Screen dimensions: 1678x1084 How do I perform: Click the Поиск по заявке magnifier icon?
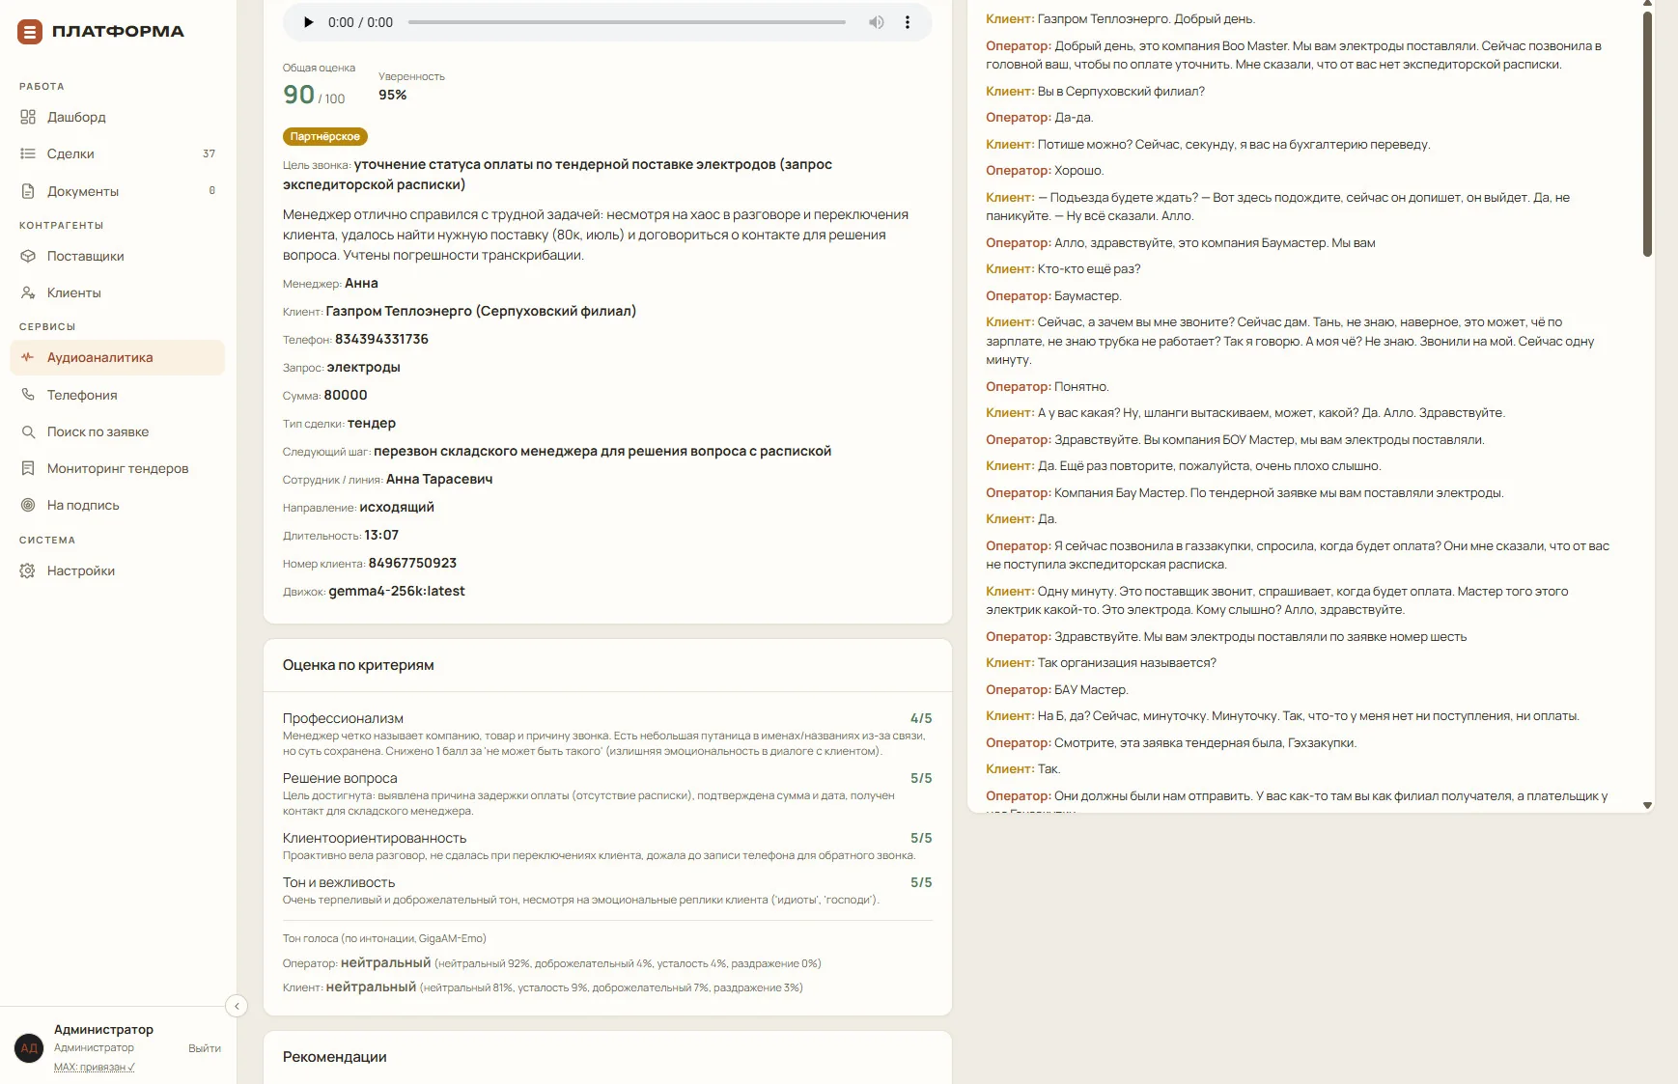[x=28, y=431]
